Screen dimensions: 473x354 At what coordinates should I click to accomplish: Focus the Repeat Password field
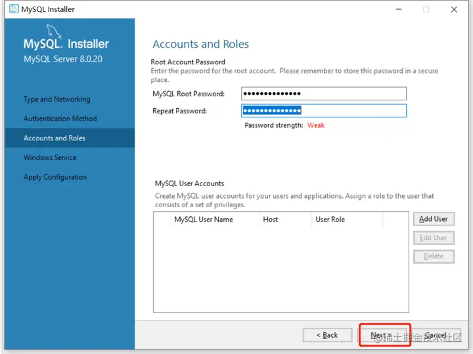pyautogui.click(x=324, y=111)
